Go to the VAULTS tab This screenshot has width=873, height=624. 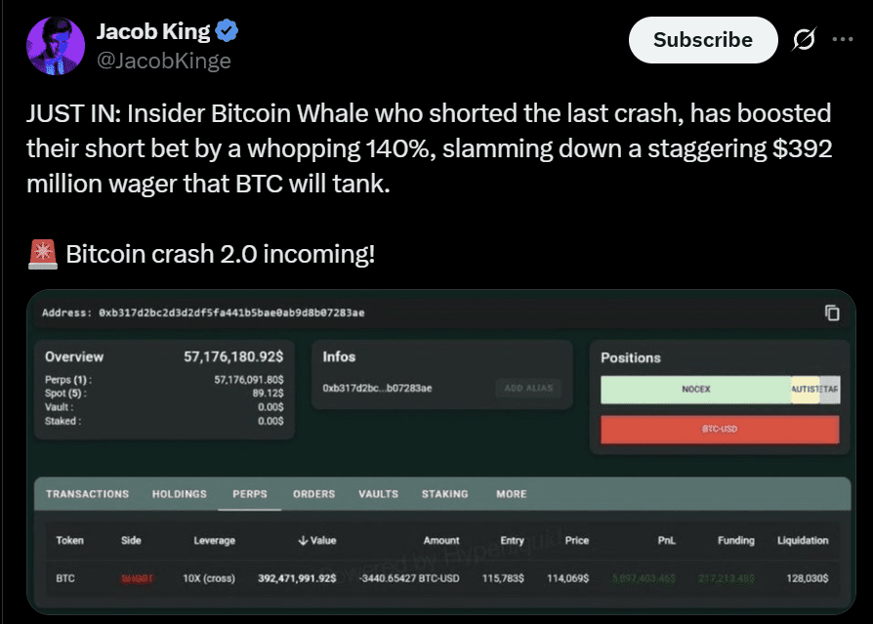click(378, 494)
